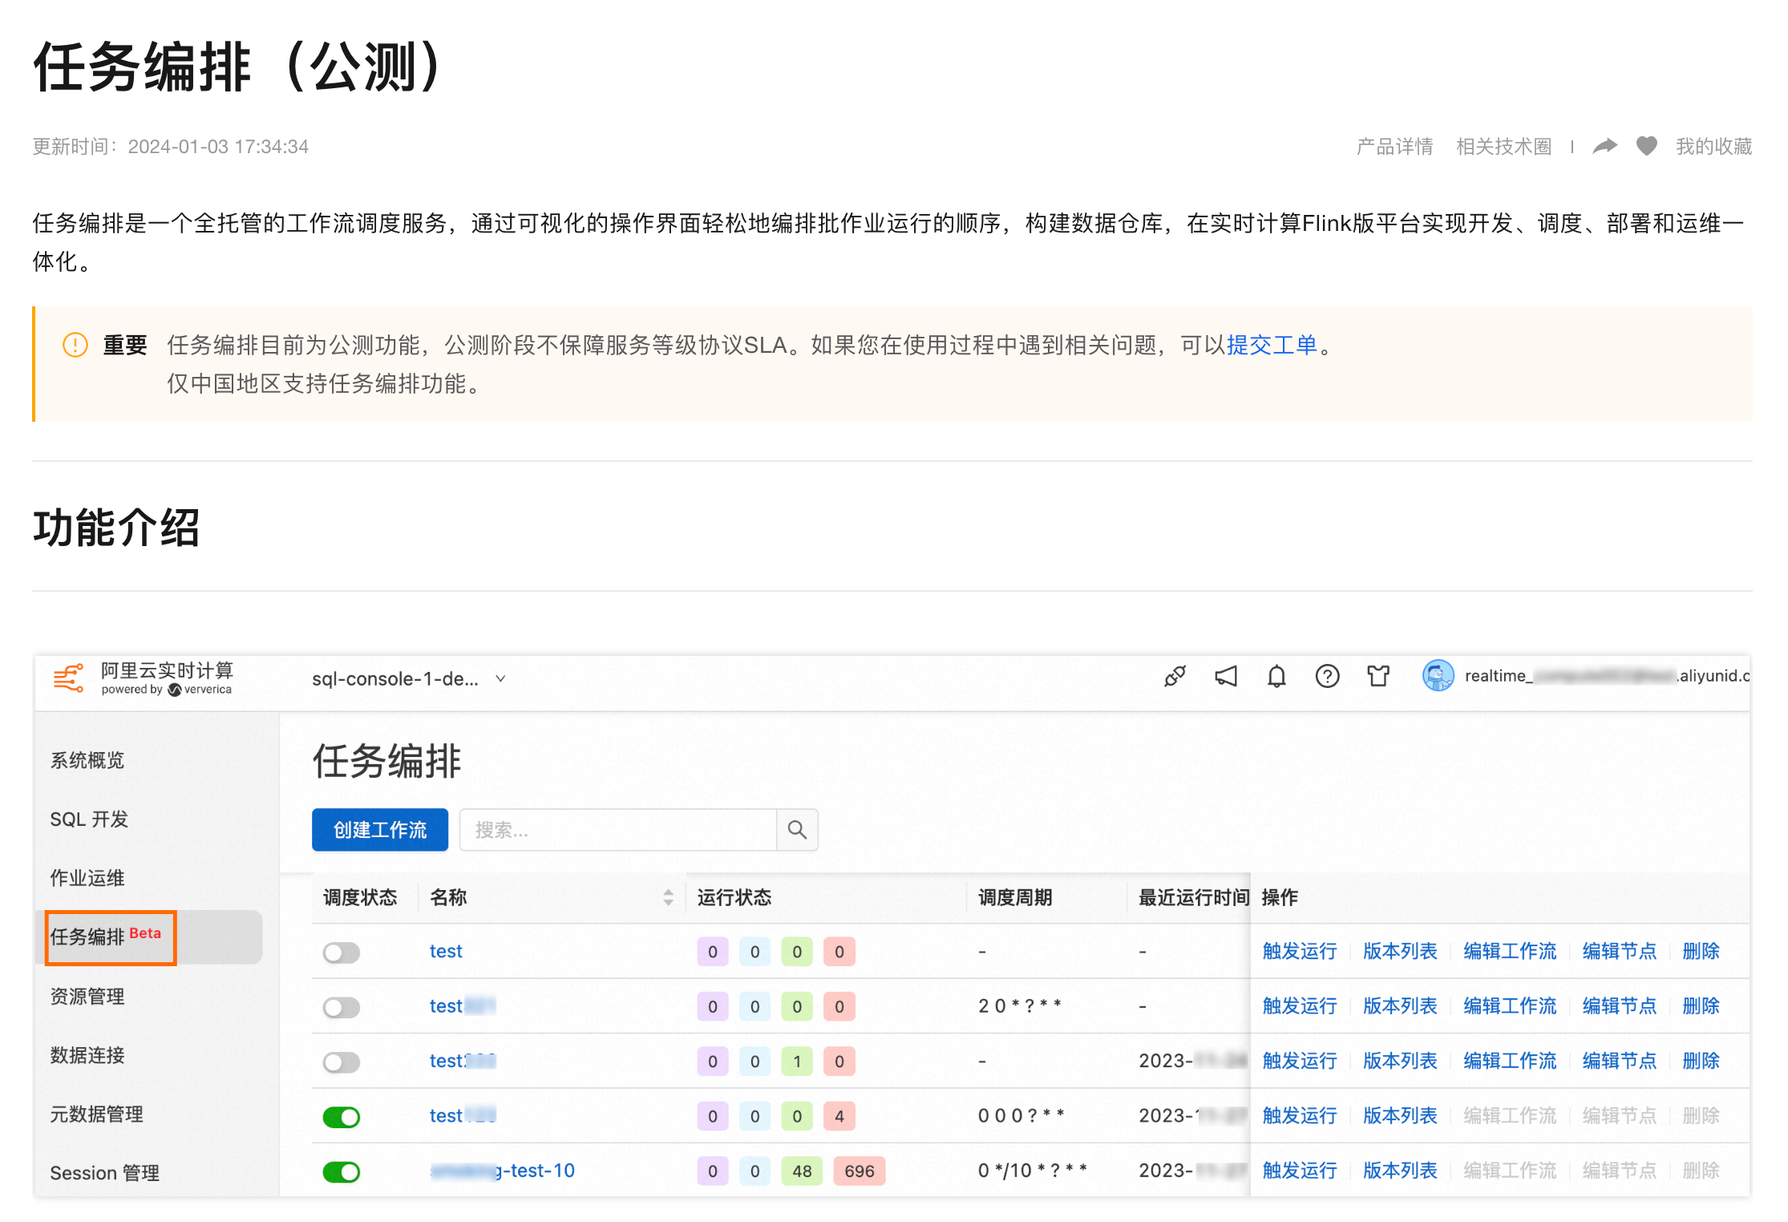Click the orange warning icon beside 重要

[x=75, y=346]
